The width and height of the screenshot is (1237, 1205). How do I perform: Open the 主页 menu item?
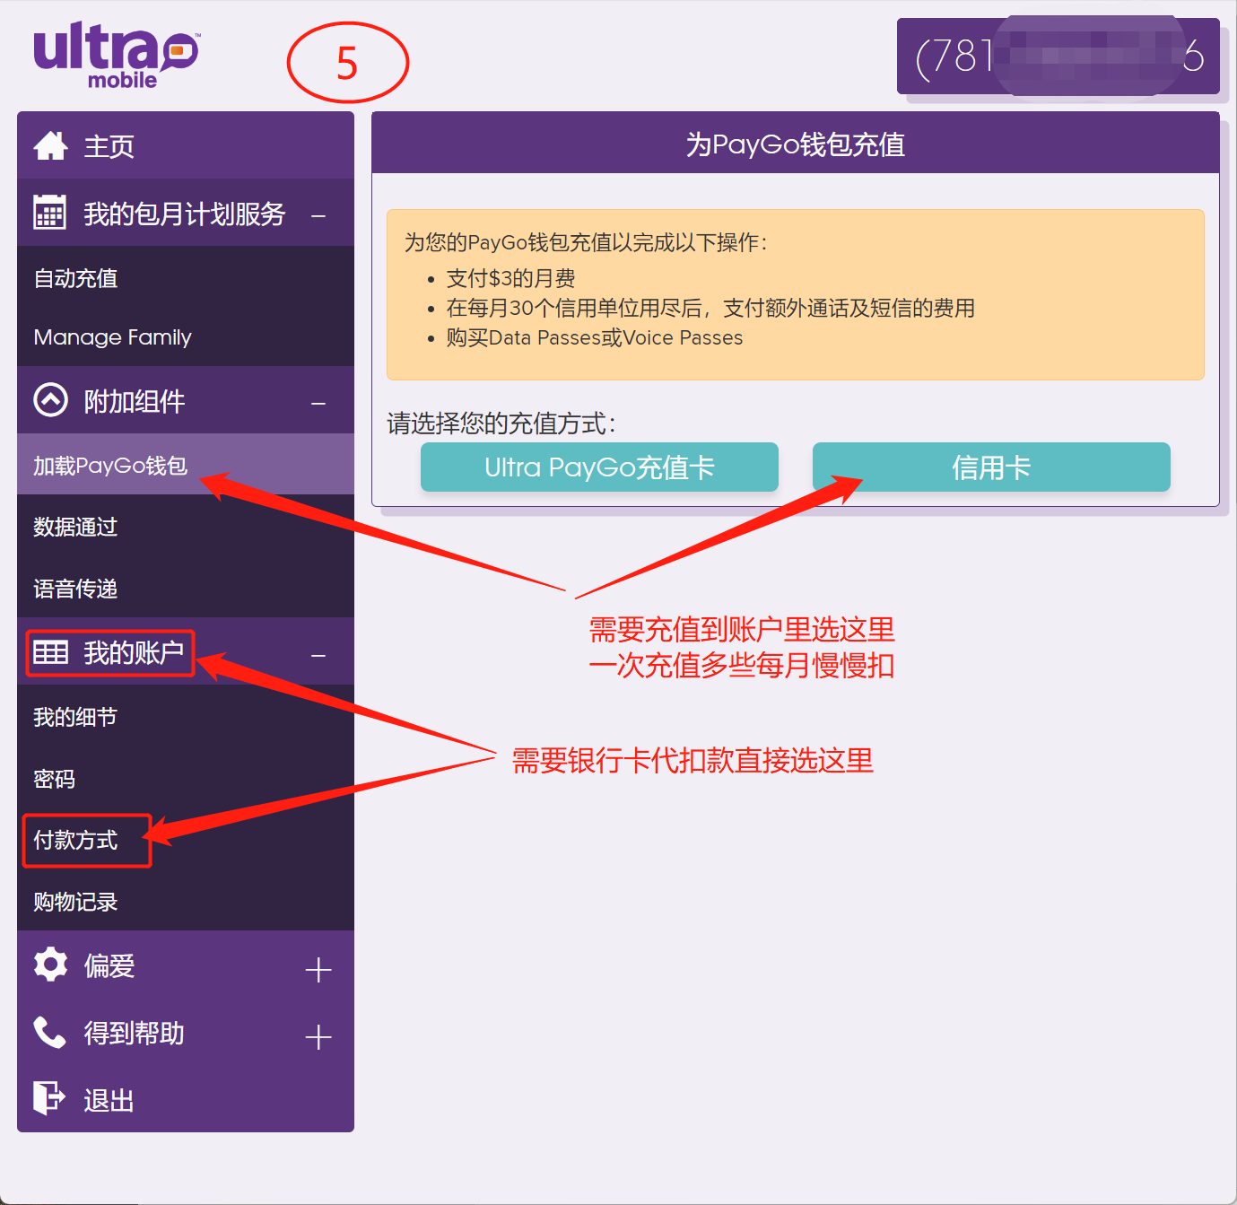click(186, 145)
